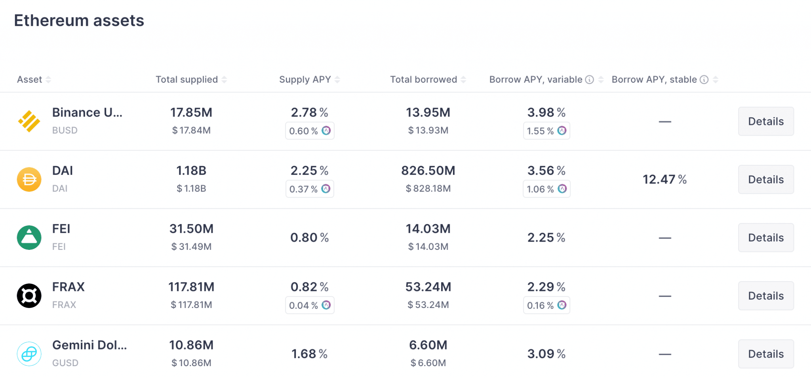Click the reward icon beside FRAX 0.16 % borrow incentive
This screenshot has height=378, width=811.
click(x=562, y=305)
